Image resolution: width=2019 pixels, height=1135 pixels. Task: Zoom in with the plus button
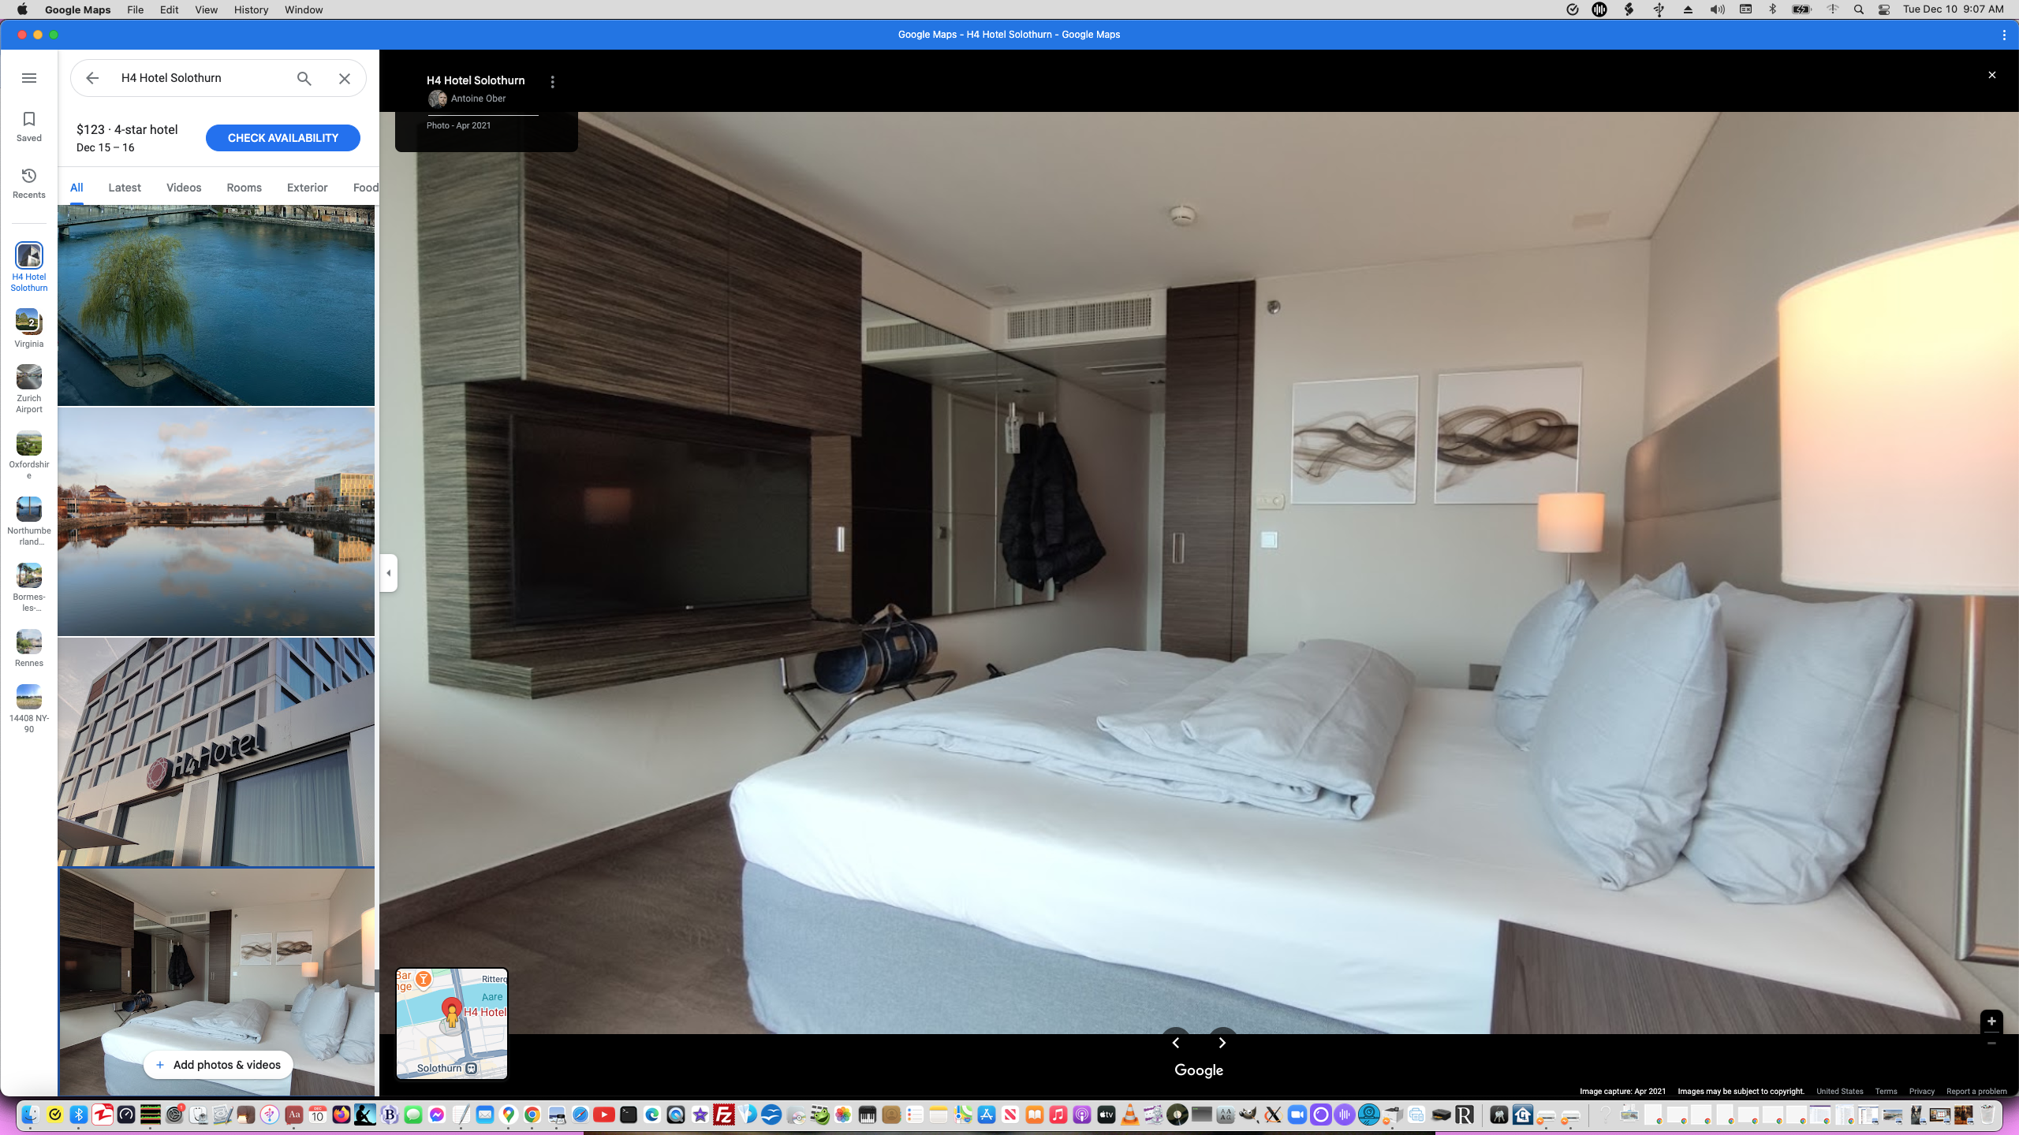point(1991,1021)
